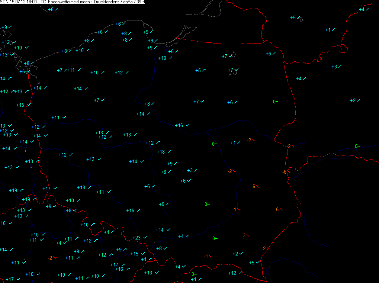
Task: Select the +12 overlapping a +13 reading
Action: point(103,137)
